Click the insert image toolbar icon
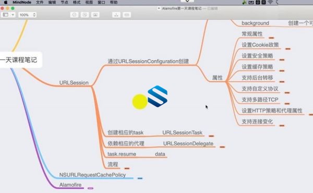The width and height of the screenshot is (313, 193). click(95, 15)
